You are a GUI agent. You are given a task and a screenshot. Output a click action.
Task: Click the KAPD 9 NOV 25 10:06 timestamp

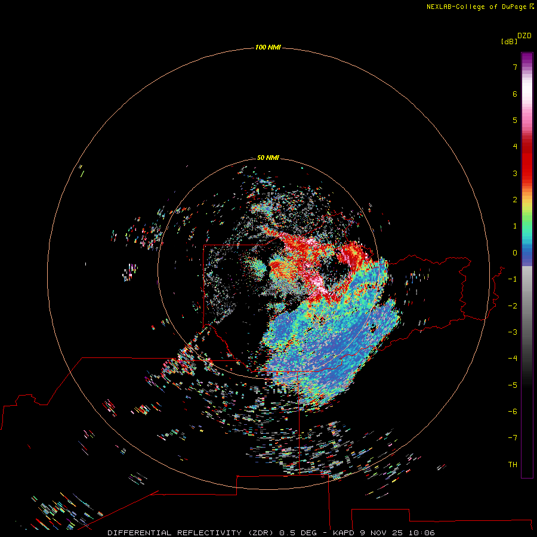pos(384,533)
